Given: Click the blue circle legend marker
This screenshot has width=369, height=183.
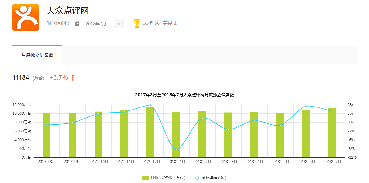Looking at the screenshot, I should tap(197, 178).
